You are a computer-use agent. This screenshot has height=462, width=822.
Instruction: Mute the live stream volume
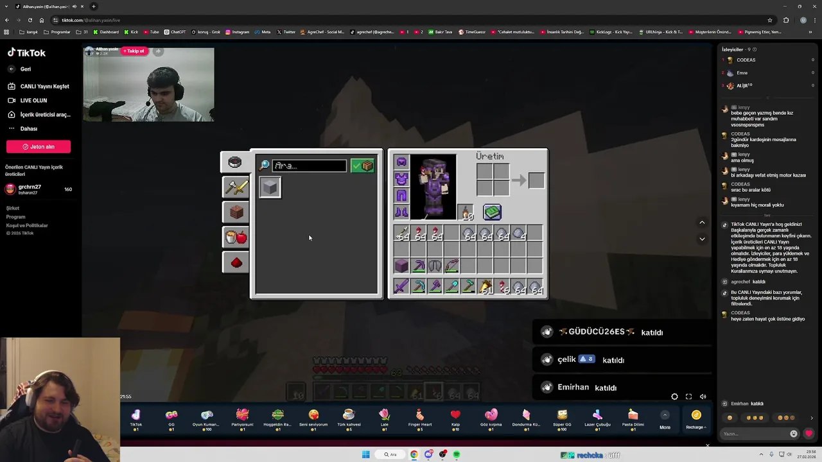click(x=703, y=397)
